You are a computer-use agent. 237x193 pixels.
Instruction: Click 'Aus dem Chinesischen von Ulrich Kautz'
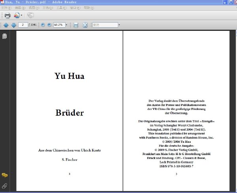point(70,150)
